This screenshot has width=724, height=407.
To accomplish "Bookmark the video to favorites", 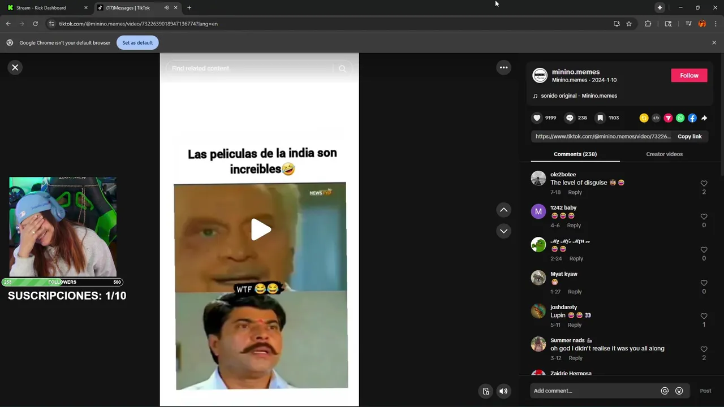I will (600, 118).
